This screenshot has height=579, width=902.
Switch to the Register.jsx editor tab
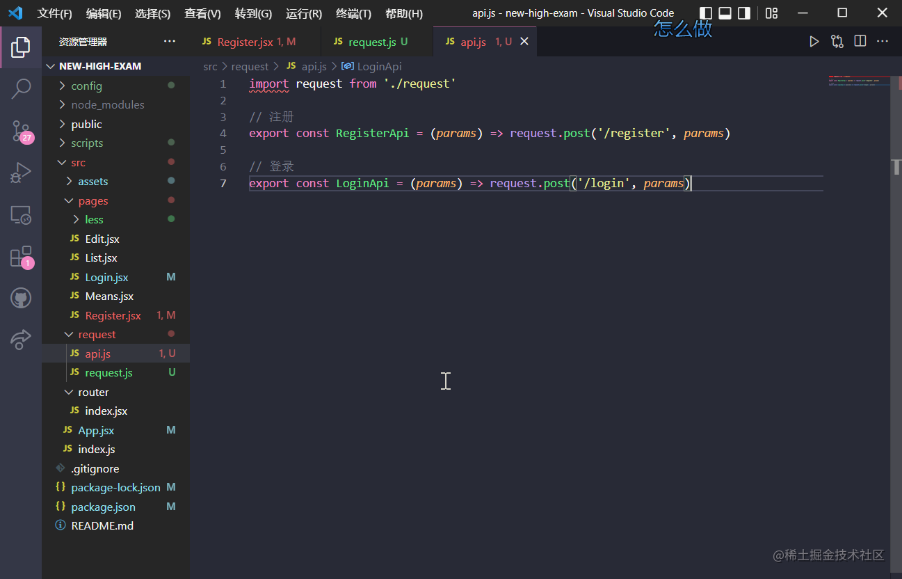pos(255,42)
